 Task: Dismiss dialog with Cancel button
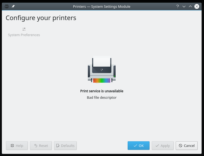click(187, 146)
